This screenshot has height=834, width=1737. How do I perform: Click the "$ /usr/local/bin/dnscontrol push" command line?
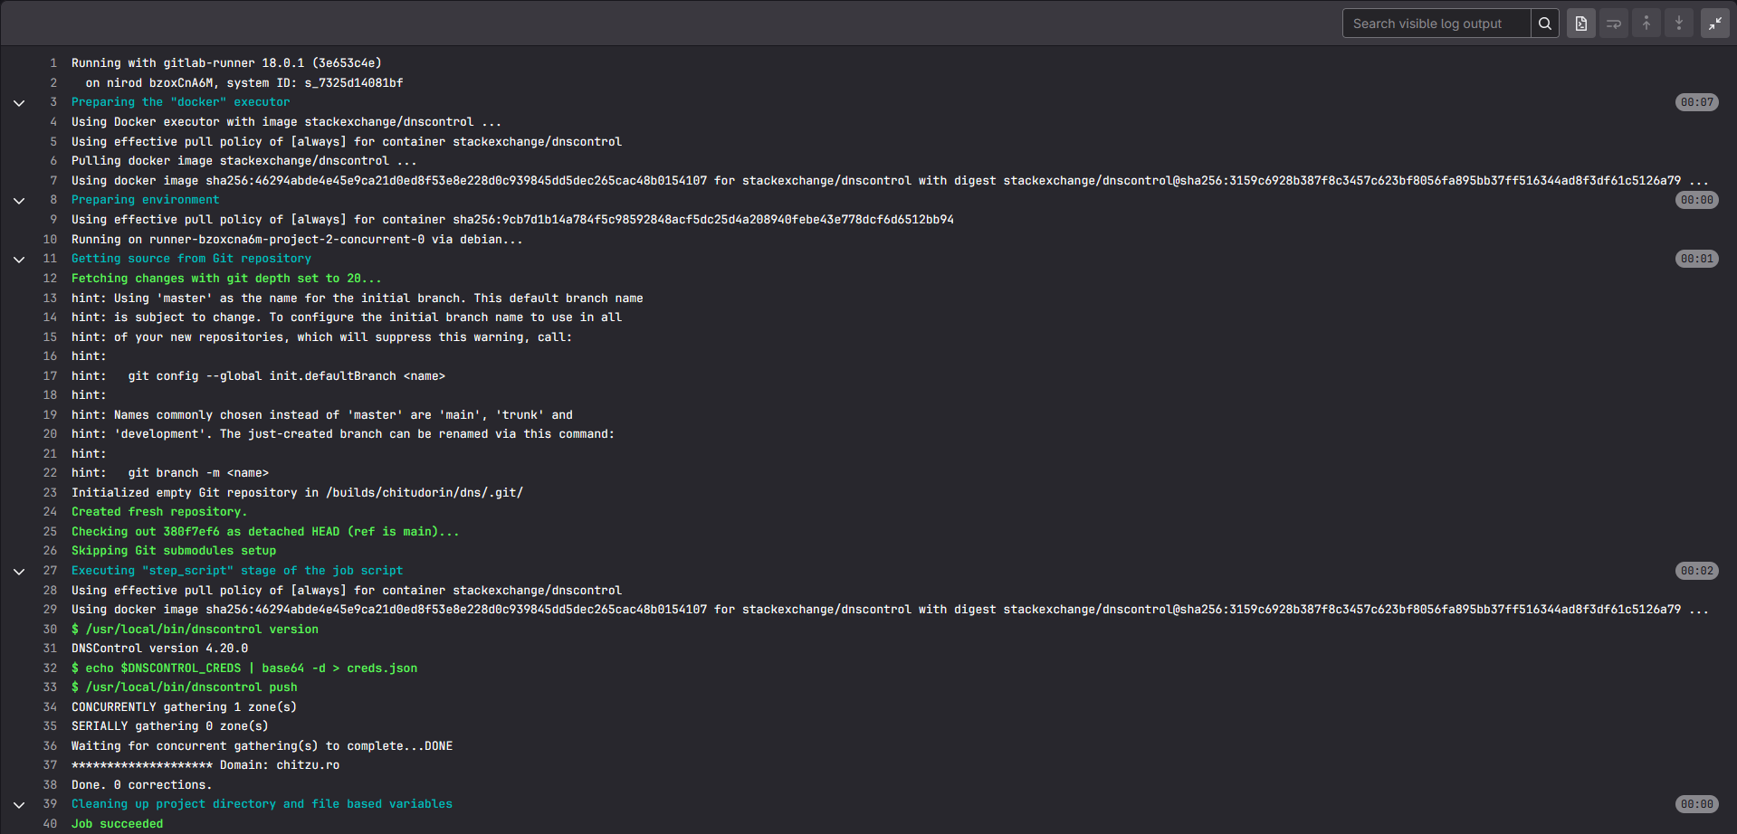pos(185,687)
